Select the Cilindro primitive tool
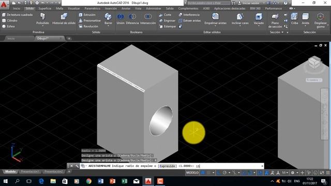The image size is (331, 186). tap(10, 21)
